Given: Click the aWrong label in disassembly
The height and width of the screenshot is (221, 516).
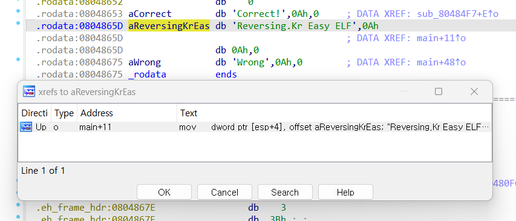Looking at the screenshot, I should (145, 62).
